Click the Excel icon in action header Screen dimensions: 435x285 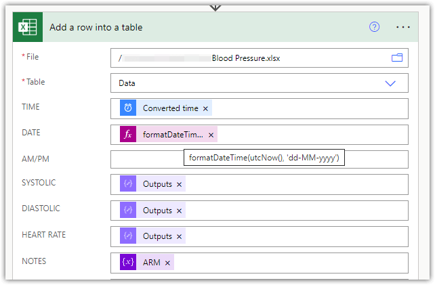[x=28, y=27]
